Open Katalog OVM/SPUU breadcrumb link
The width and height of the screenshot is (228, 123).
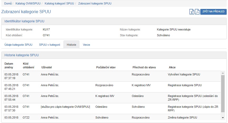[x=28, y=3]
